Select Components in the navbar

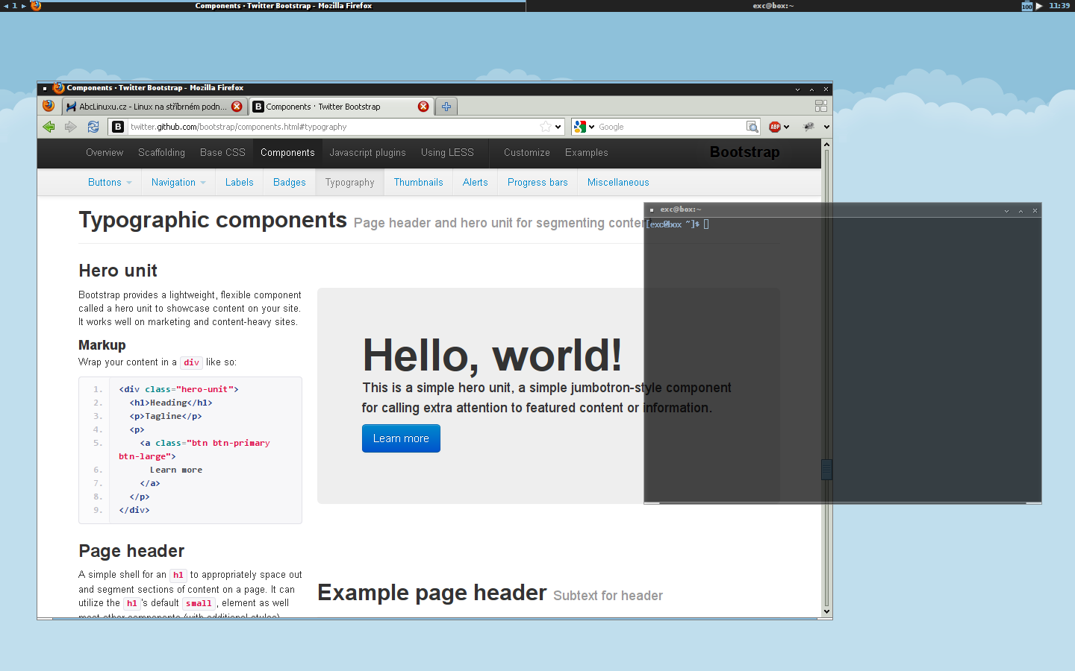287,153
